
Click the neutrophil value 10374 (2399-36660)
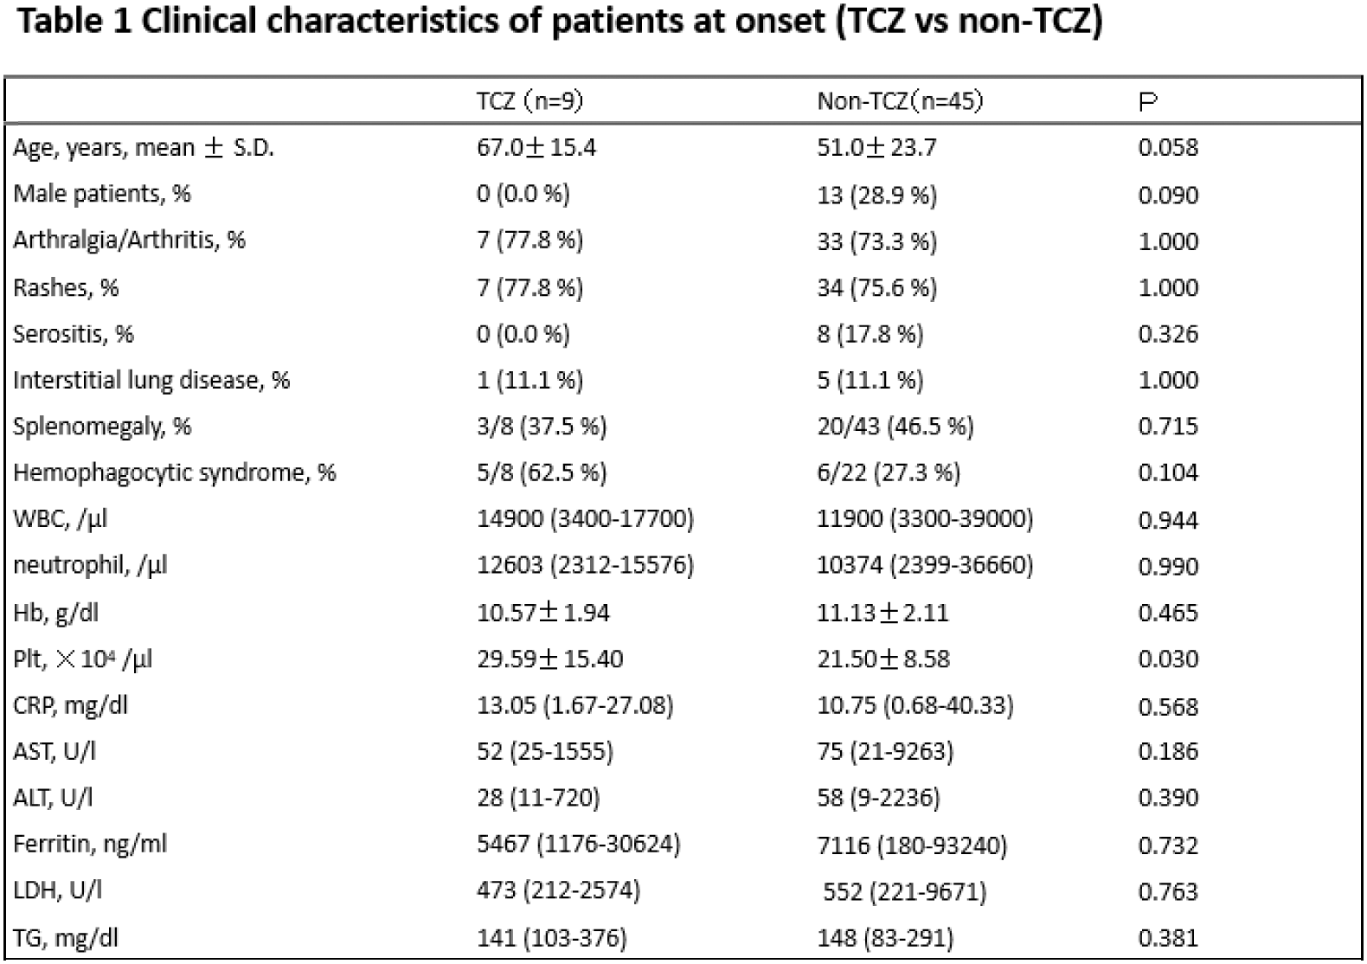pyautogui.click(x=925, y=566)
